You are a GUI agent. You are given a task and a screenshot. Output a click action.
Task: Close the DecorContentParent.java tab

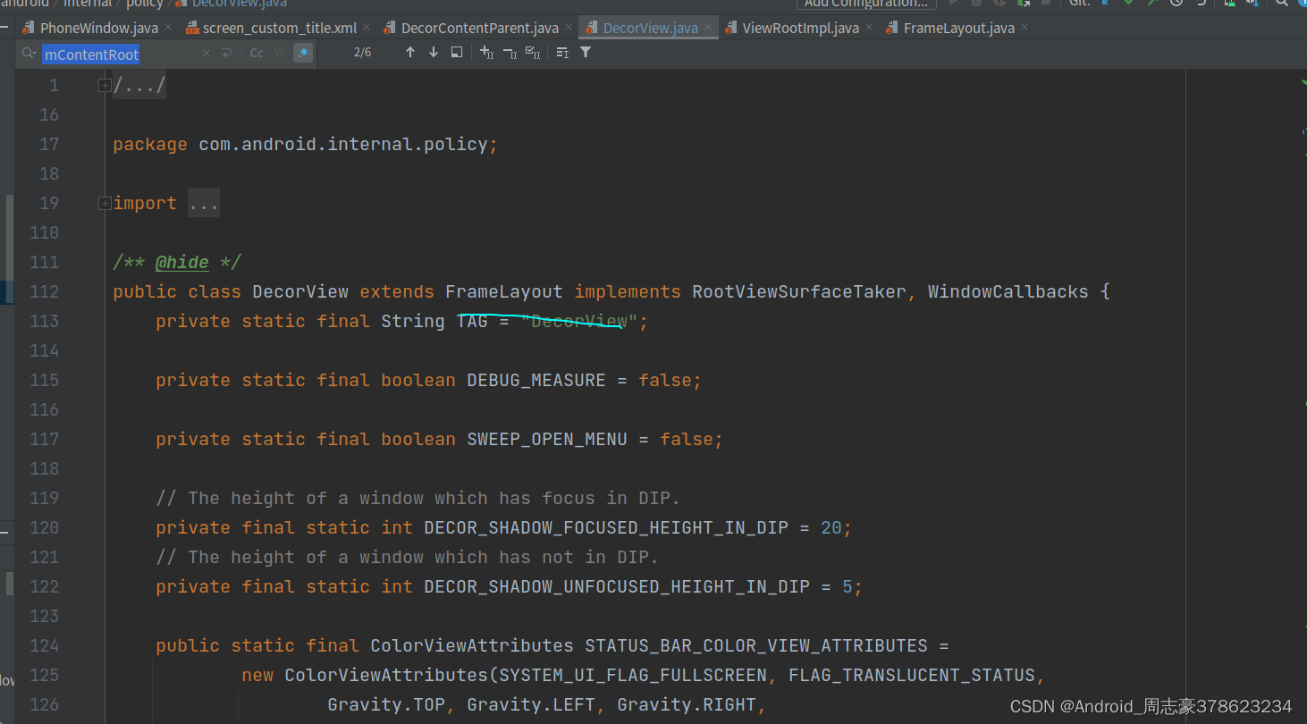coord(569,28)
